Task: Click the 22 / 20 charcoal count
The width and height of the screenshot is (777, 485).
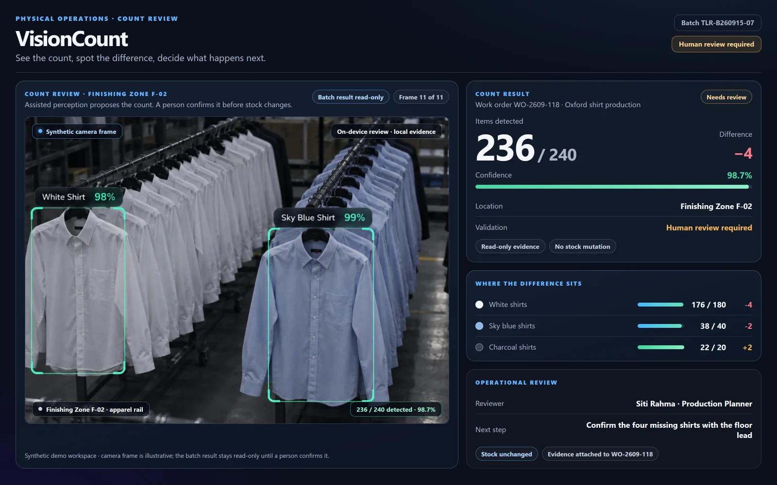Action: pyautogui.click(x=713, y=347)
